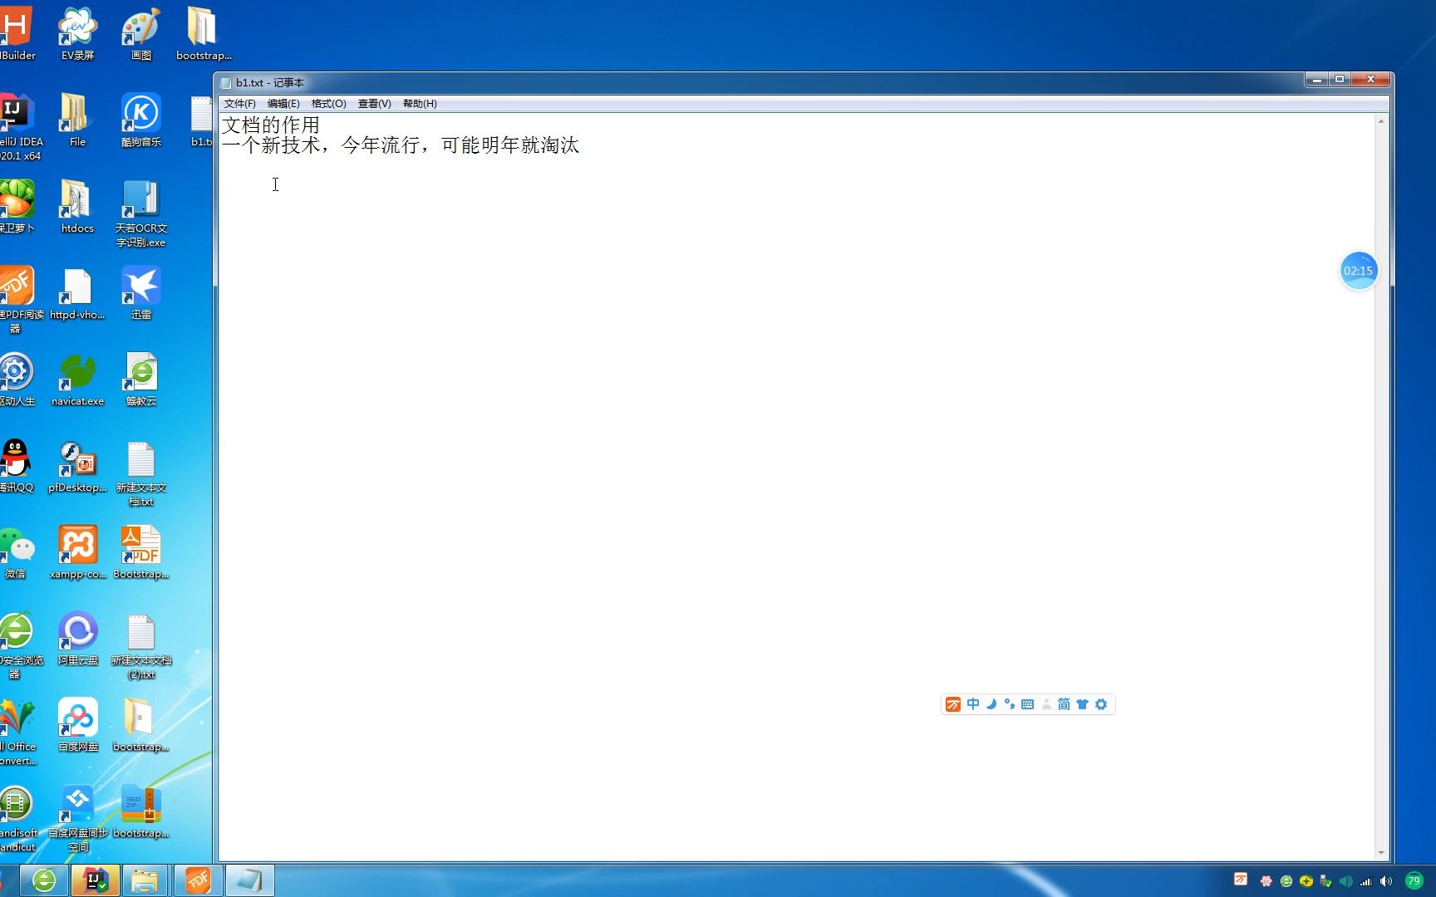Select the bootstrap folder at top of desktop

tap(204, 34)
